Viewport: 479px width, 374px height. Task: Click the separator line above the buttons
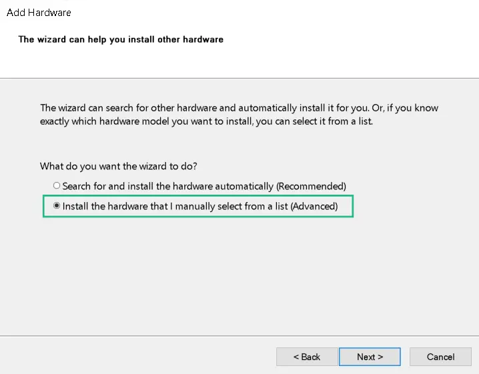click(x=239, y=335)
